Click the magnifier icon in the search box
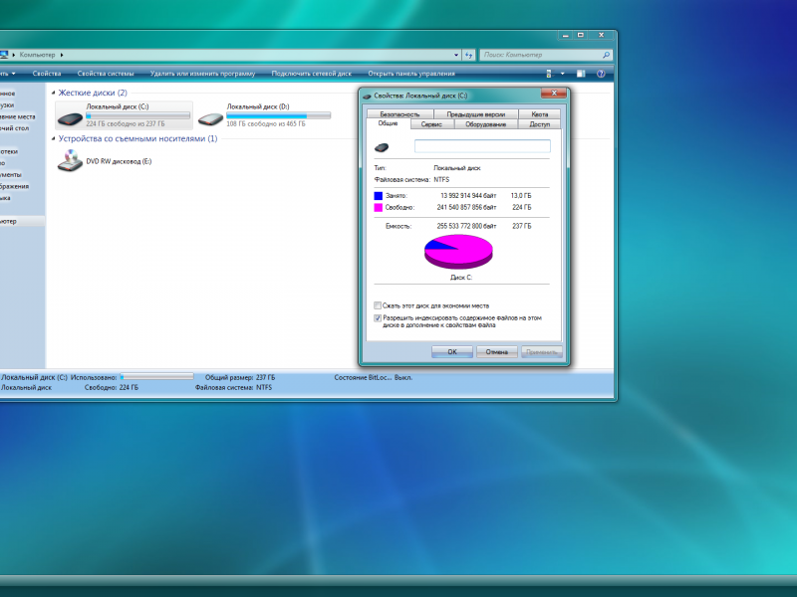The width and height of the screenshot is (797, 597). pos(606,55)
